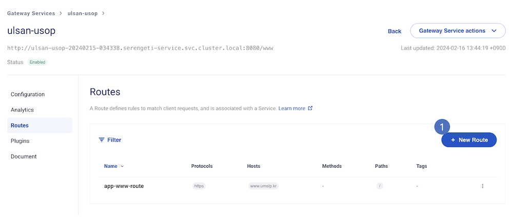Open the Configuration section
Image resolution: width=513 pixels, height=219 pixels.
point(28,95)
